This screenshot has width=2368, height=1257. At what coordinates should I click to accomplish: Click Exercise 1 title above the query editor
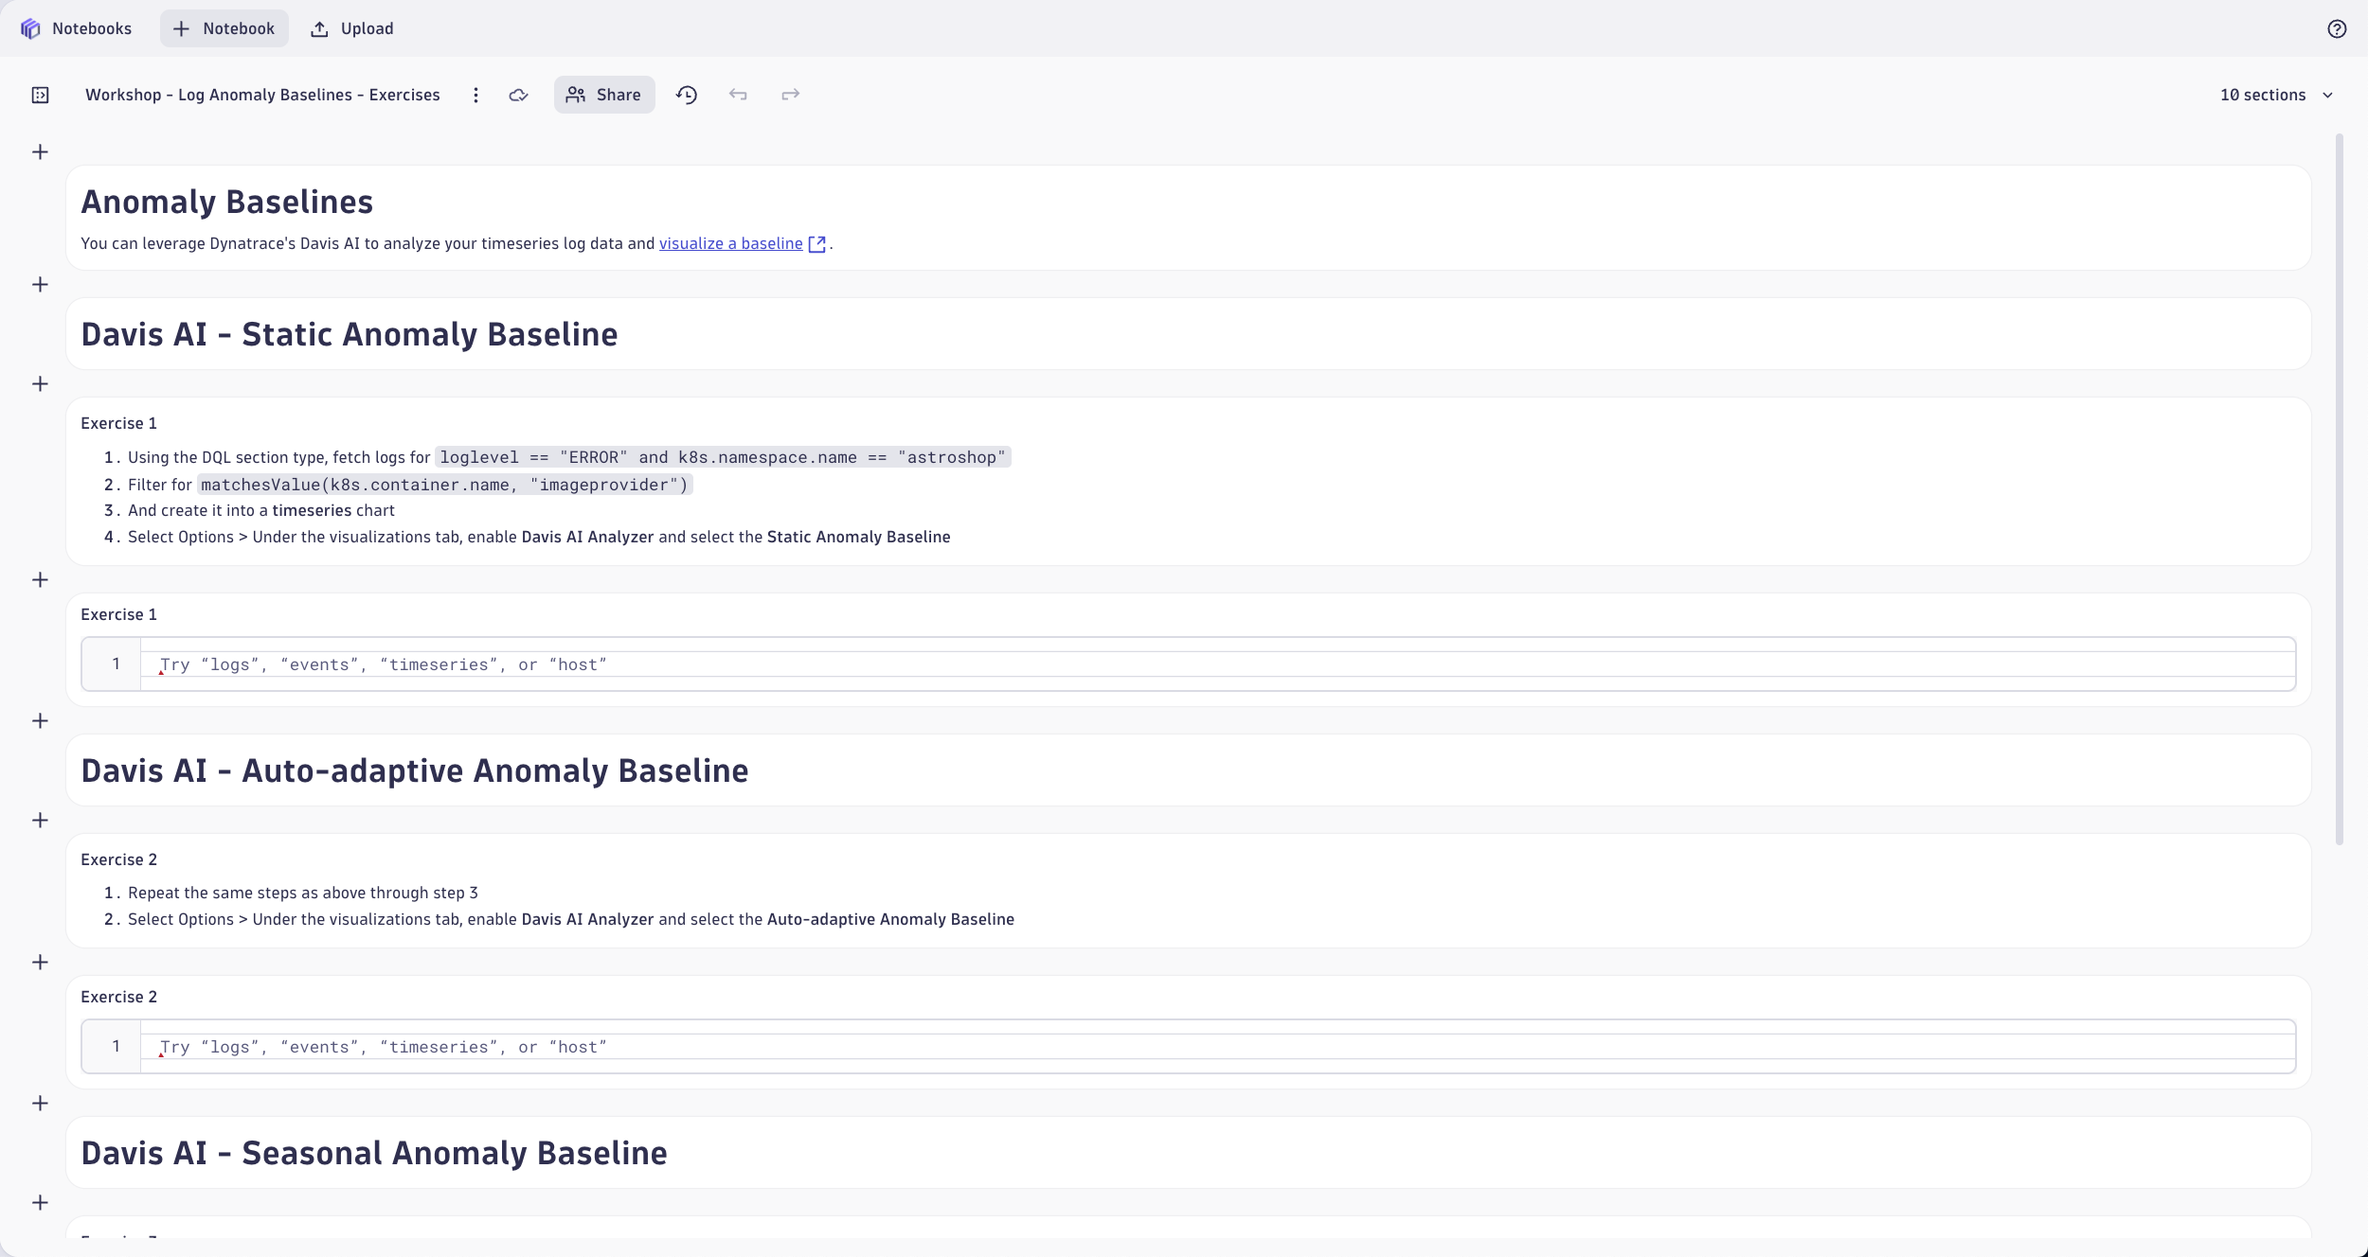tap(119, 614)
